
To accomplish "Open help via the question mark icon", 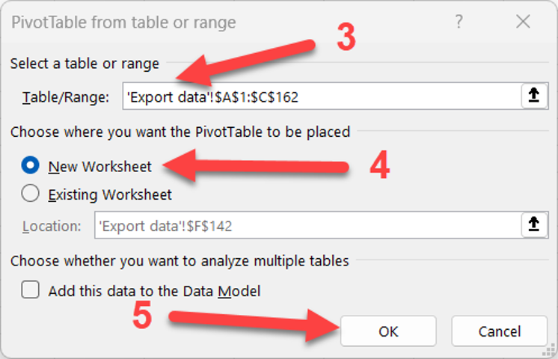I will pos(459,22).
